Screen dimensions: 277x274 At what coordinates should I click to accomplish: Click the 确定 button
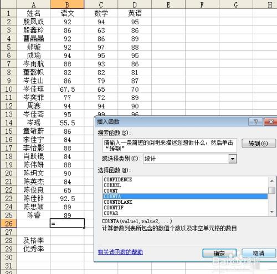219,254
